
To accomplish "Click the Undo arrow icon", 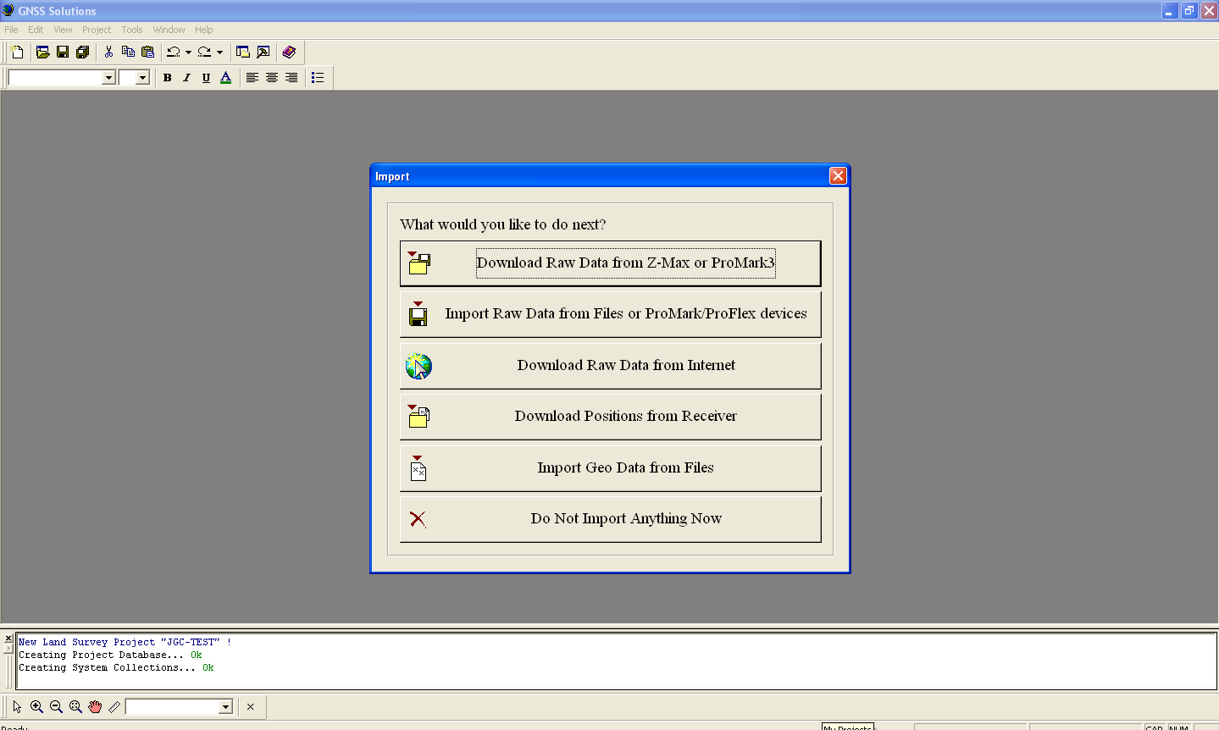I will (x=174, y=52).
